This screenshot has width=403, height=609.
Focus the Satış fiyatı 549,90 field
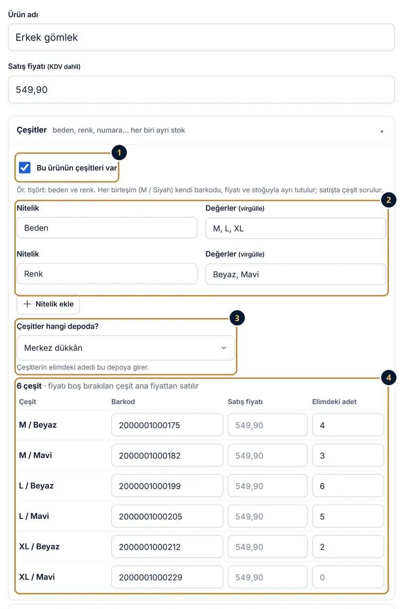click(x=202, y=90)
